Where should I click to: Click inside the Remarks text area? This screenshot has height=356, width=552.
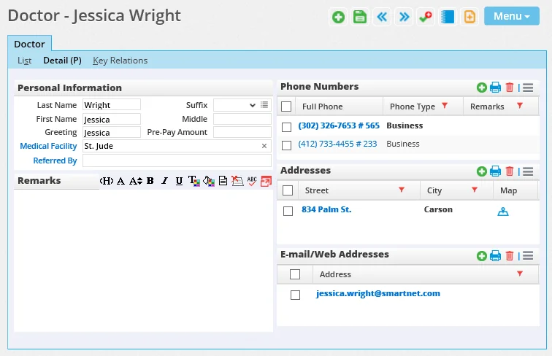point(143,260)
